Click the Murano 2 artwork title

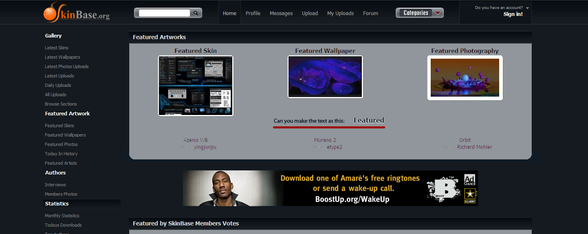click(325, 140)
